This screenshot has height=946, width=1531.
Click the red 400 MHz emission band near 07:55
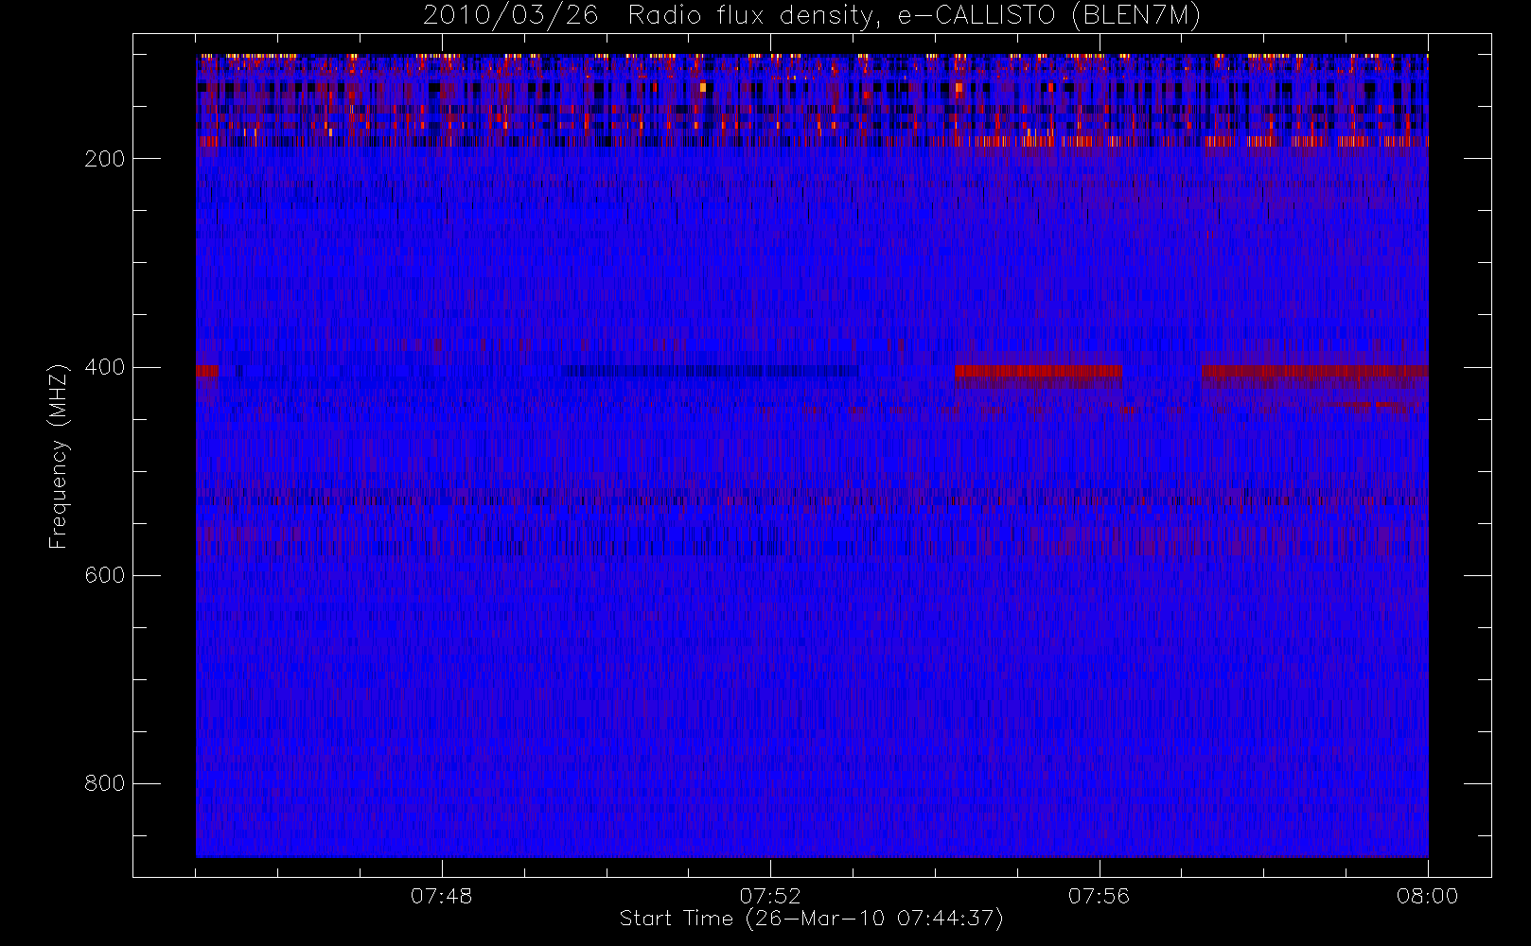coord(1038,371)
